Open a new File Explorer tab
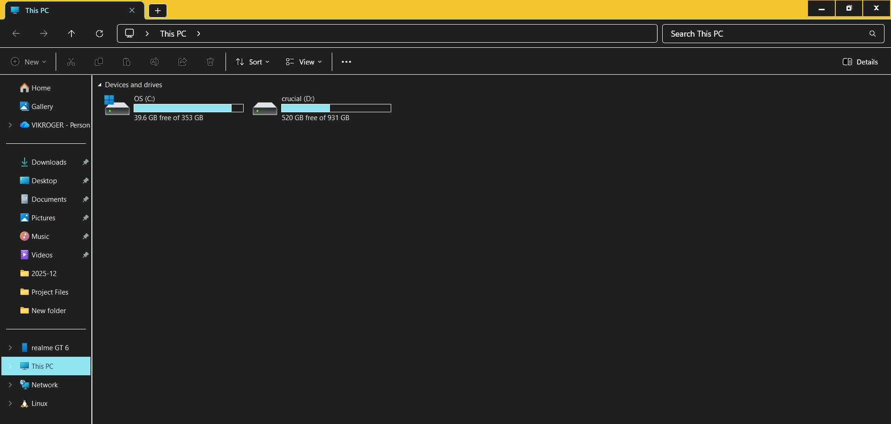The image size is (891, 424). 158,10
